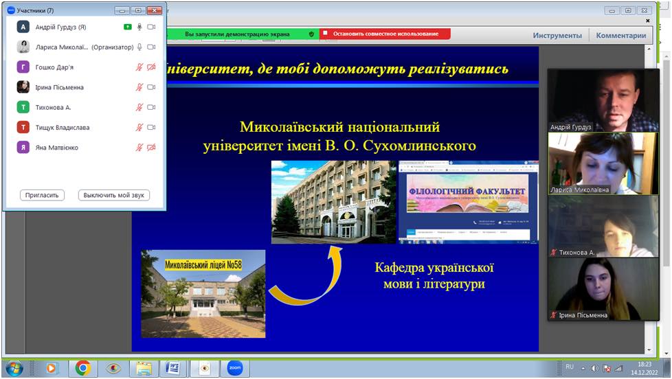672x379 pixels.
Task: Open Google Chrome from the taskbar
Action: tap(83, 368)
